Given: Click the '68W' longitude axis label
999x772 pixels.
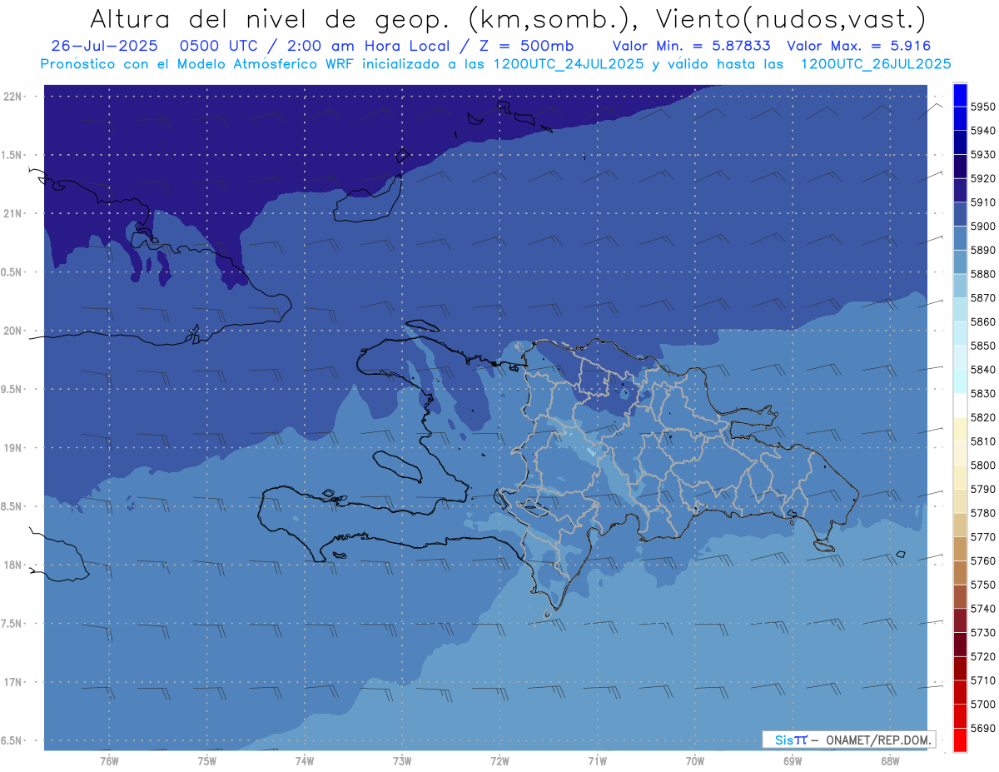Looking at the screenshot, I should point(890,761).
